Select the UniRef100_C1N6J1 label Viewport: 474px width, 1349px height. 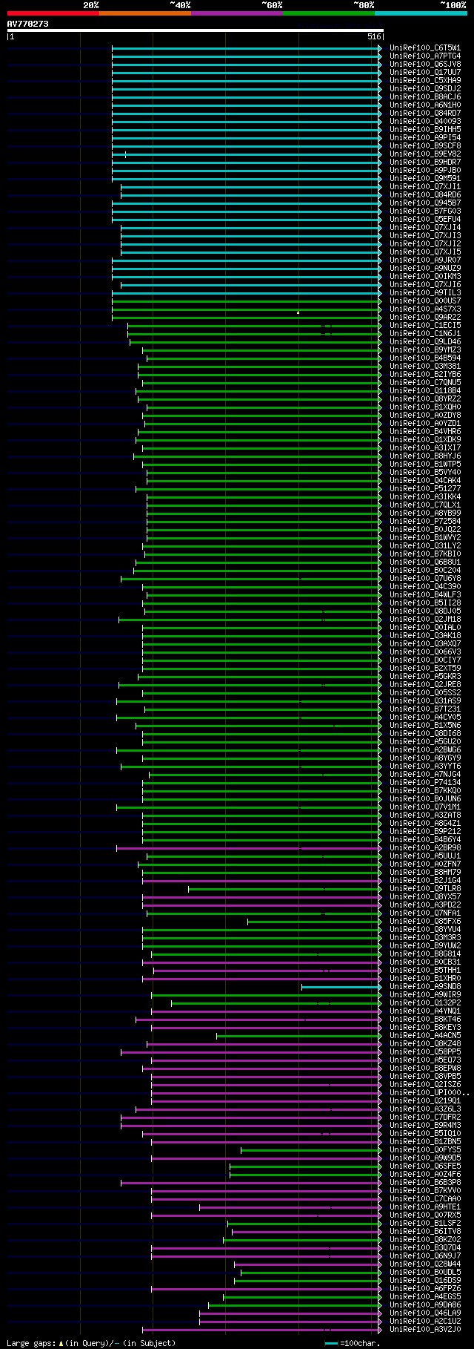[x=425, y=334]
